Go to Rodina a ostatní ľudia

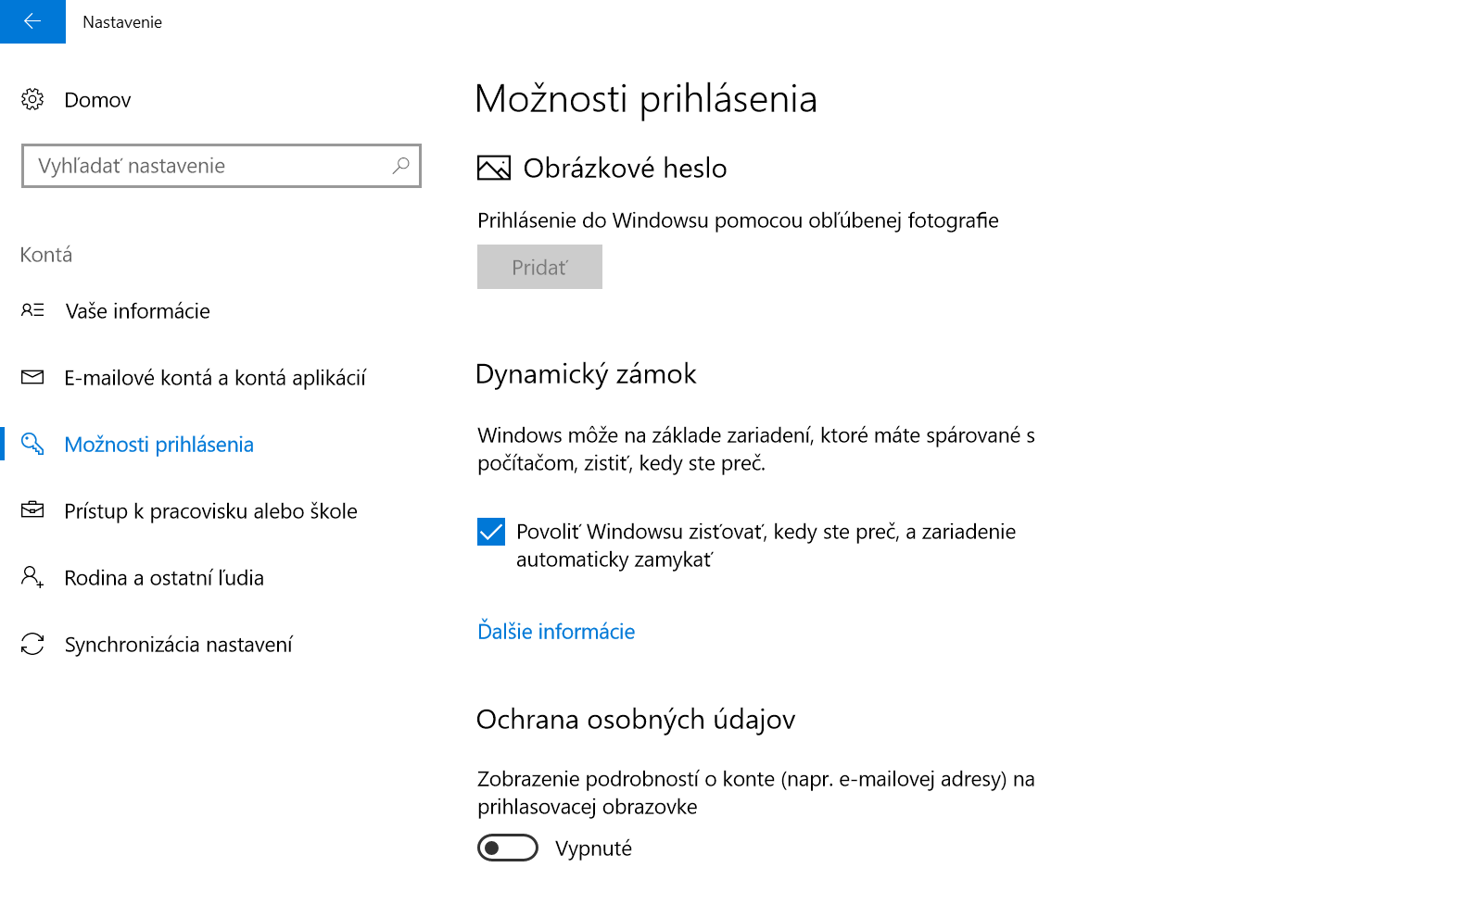164,578
